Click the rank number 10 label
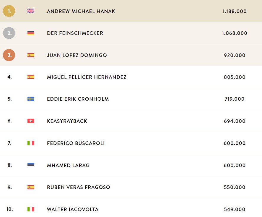Viewport: 262px width, 217px height. [x=10, y=209]
